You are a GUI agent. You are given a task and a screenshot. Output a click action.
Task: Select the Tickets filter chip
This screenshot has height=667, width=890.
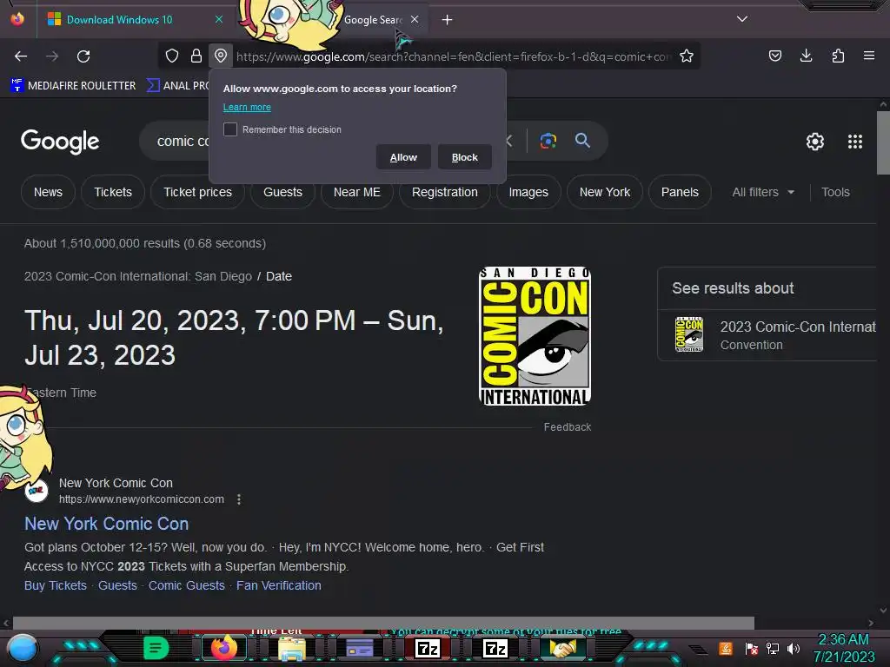point(113,192)
